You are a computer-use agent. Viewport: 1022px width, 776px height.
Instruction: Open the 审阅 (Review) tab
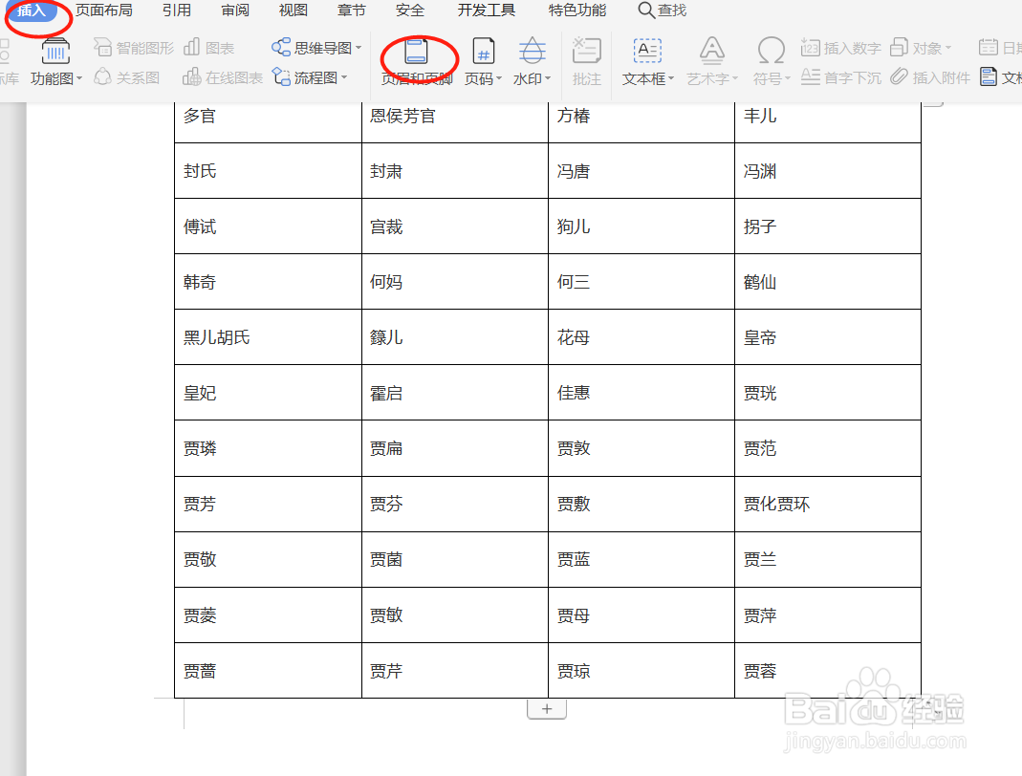pos(235,11)
